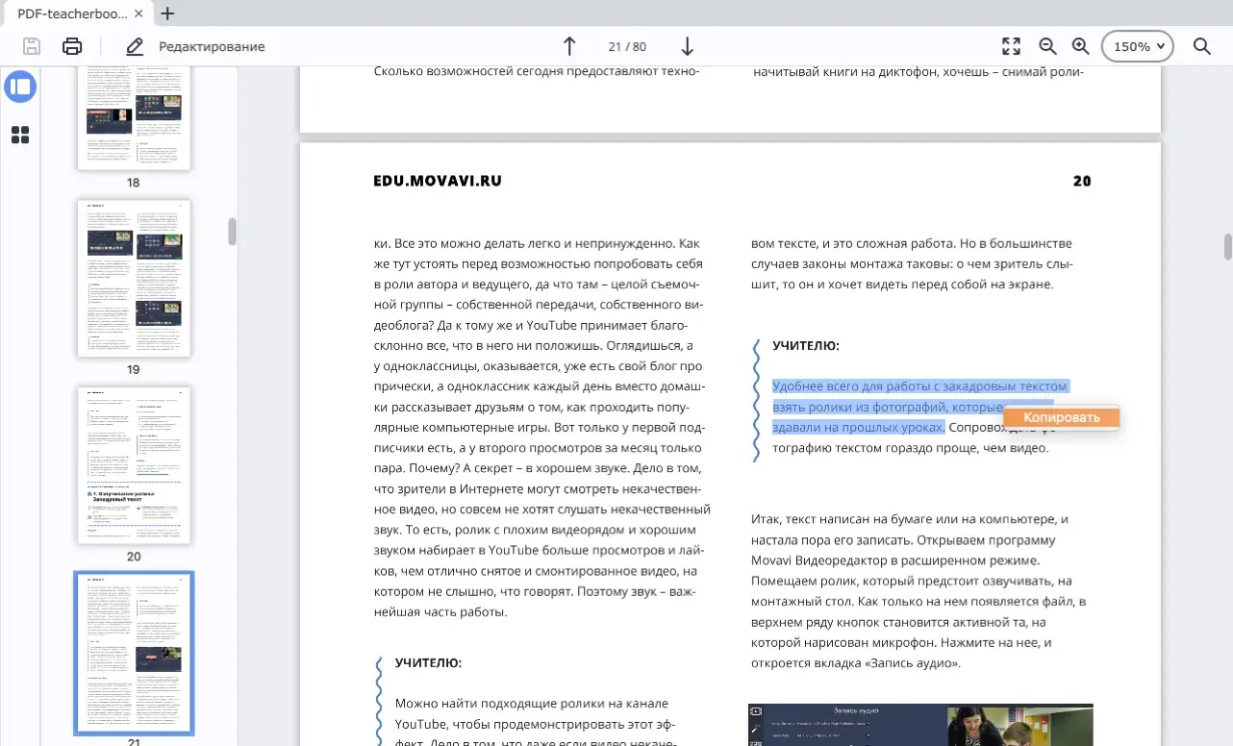Click the Редактирование button
Image resolution: width=1233 pixels, height=746 pixels.
(x=211, y=46)
